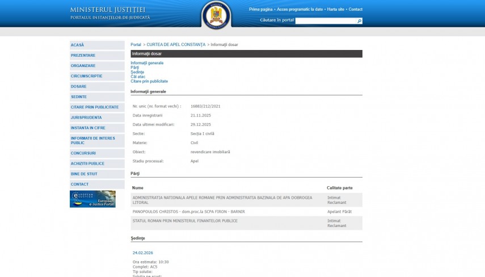Screen dimensions: 485x277
Task: Open the European e-Justice Portal banner
Action: (92, 199)
